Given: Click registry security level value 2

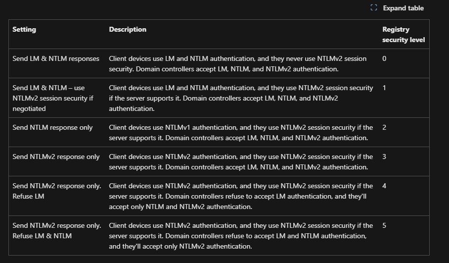Looking at the screenshot, I should tap(384, 127).
